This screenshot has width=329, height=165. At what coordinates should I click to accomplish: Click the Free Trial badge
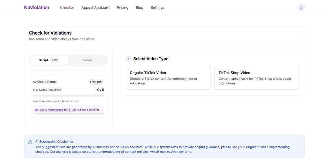tap(96, 82)
